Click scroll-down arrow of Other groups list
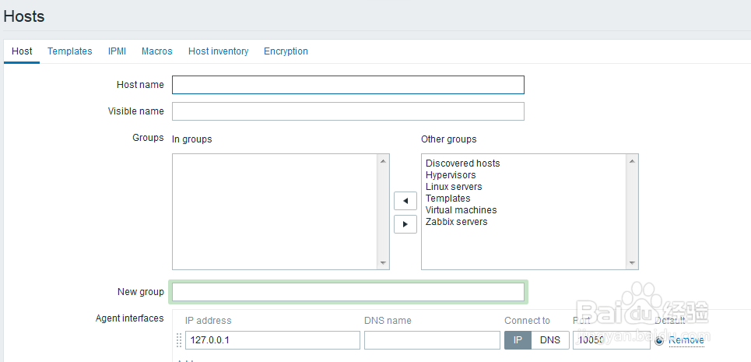This screenshot has height=362, width=751. pyautogui.click(x=632, y=263)
